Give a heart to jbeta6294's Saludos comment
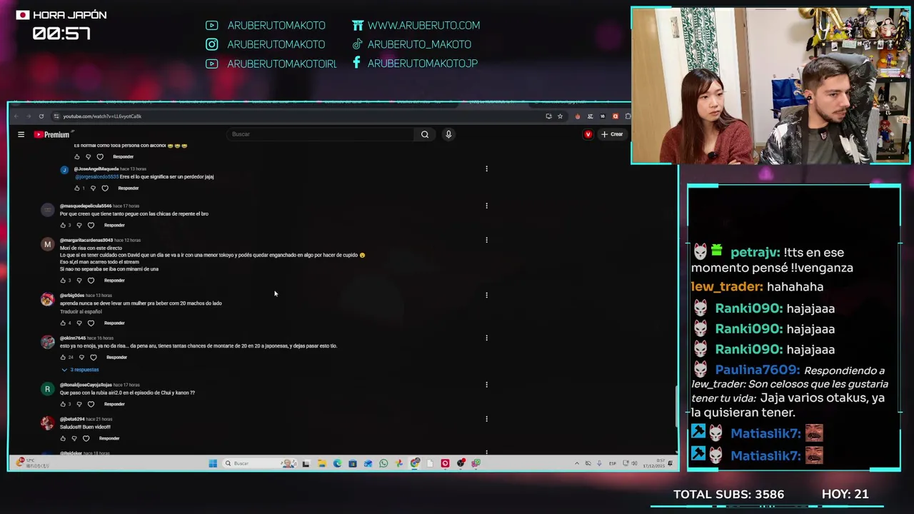The height and width of the screenshot is (514, 914). tap(86, 438)
